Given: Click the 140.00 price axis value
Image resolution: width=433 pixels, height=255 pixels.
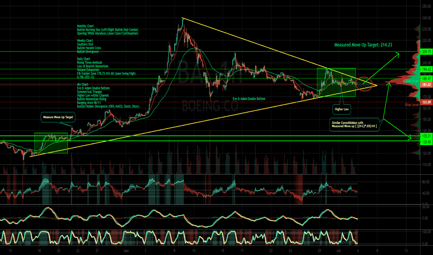Looking at the screenshot, I should [x=426, y=131].
